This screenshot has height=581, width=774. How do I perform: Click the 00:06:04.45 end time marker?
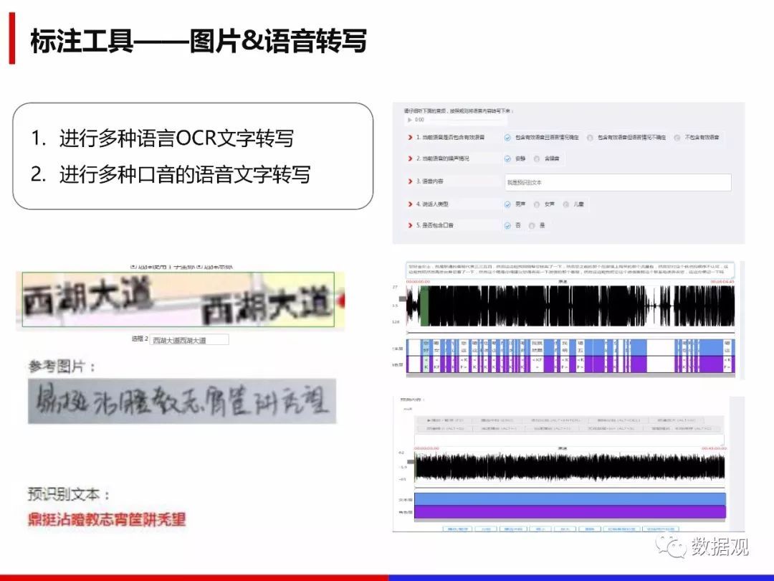[722, 282]
